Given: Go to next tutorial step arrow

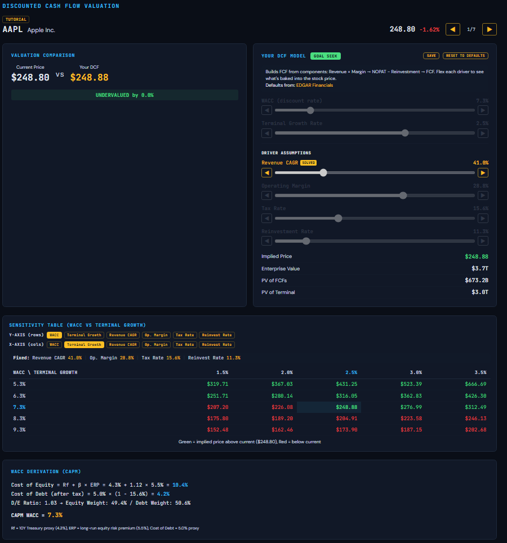Looking at the screenshot, I should pyautogui.click(x=490, y=29).
